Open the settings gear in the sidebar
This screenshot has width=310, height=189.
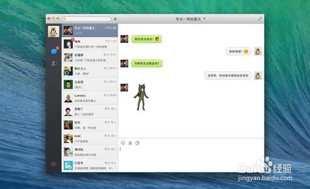(54, 164)
